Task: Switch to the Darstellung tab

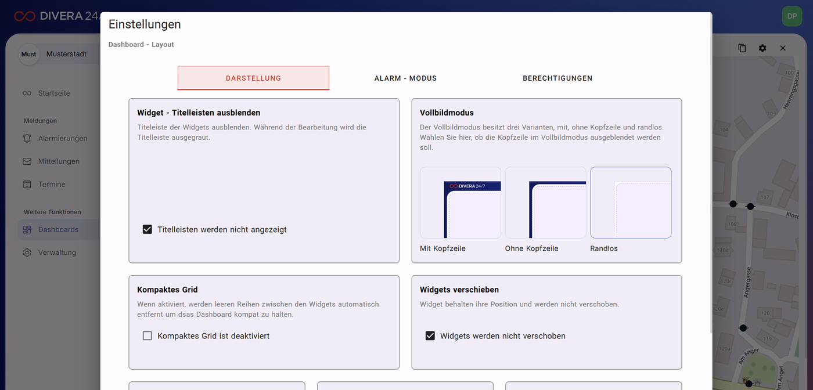Action: coord(253,78)
